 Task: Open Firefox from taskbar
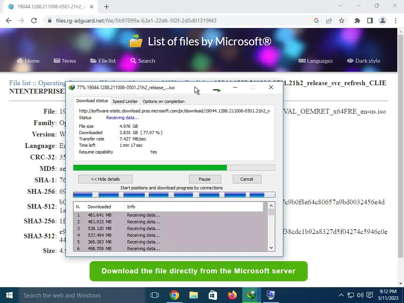pos(232,295)
